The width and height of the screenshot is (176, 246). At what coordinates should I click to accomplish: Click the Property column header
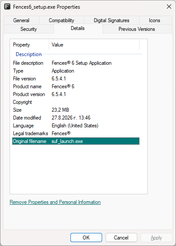(30, 45)
